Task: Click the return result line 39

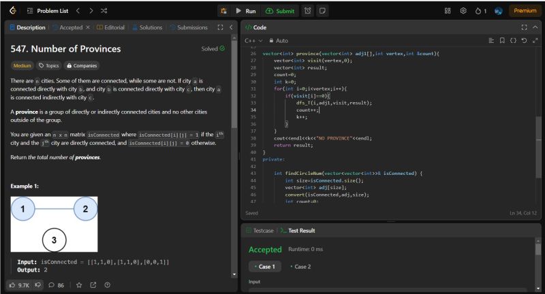Action: [x=294, y=145]
